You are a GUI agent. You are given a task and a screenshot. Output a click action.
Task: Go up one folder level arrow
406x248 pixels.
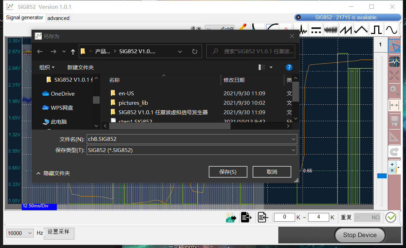(x=73, y=52)
